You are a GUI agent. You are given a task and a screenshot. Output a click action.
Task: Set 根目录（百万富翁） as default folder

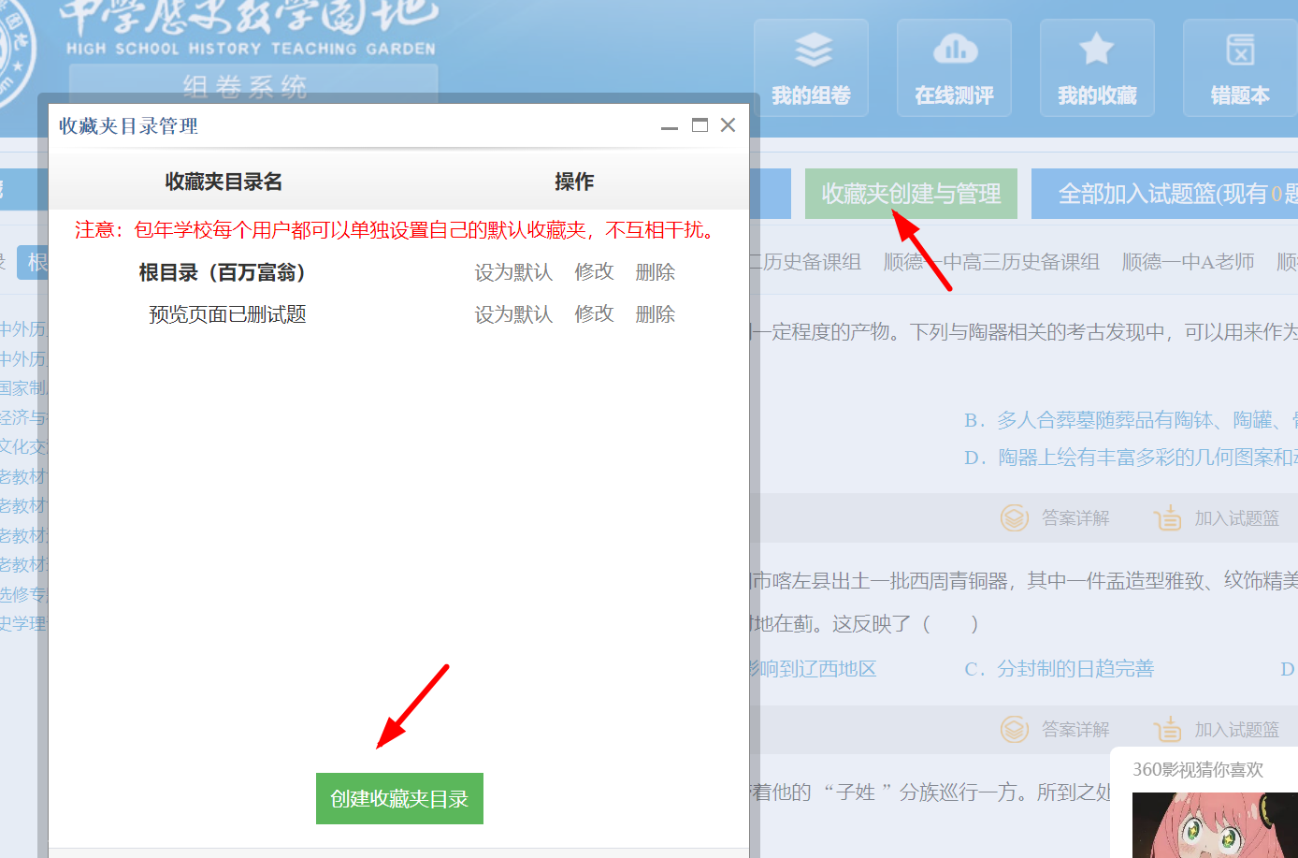click(513, 272)
